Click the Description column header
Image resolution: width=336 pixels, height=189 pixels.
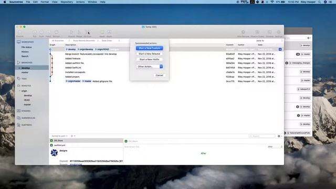(x=70, y=45)
